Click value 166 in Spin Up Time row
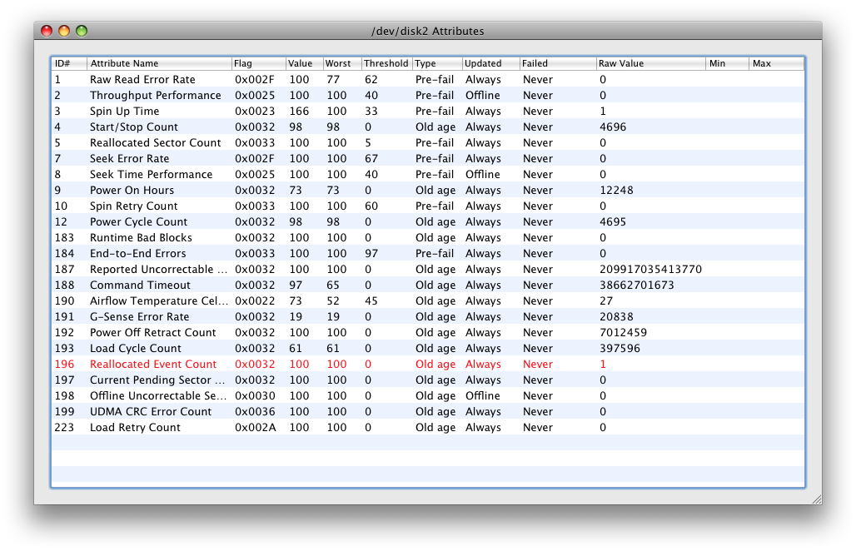This screenshot has height=551, width=856. coord(299,112)
